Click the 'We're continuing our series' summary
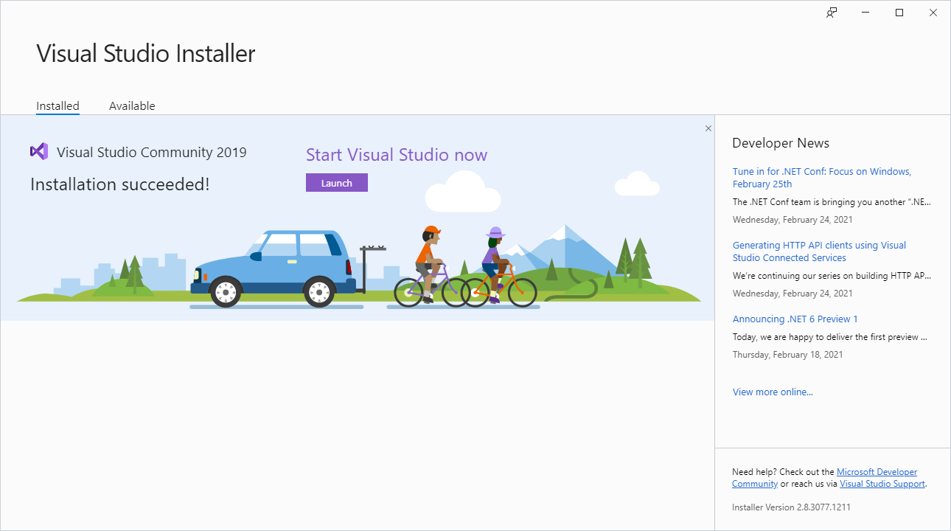The height and width of the screenshot is (531, 951). 832,276
